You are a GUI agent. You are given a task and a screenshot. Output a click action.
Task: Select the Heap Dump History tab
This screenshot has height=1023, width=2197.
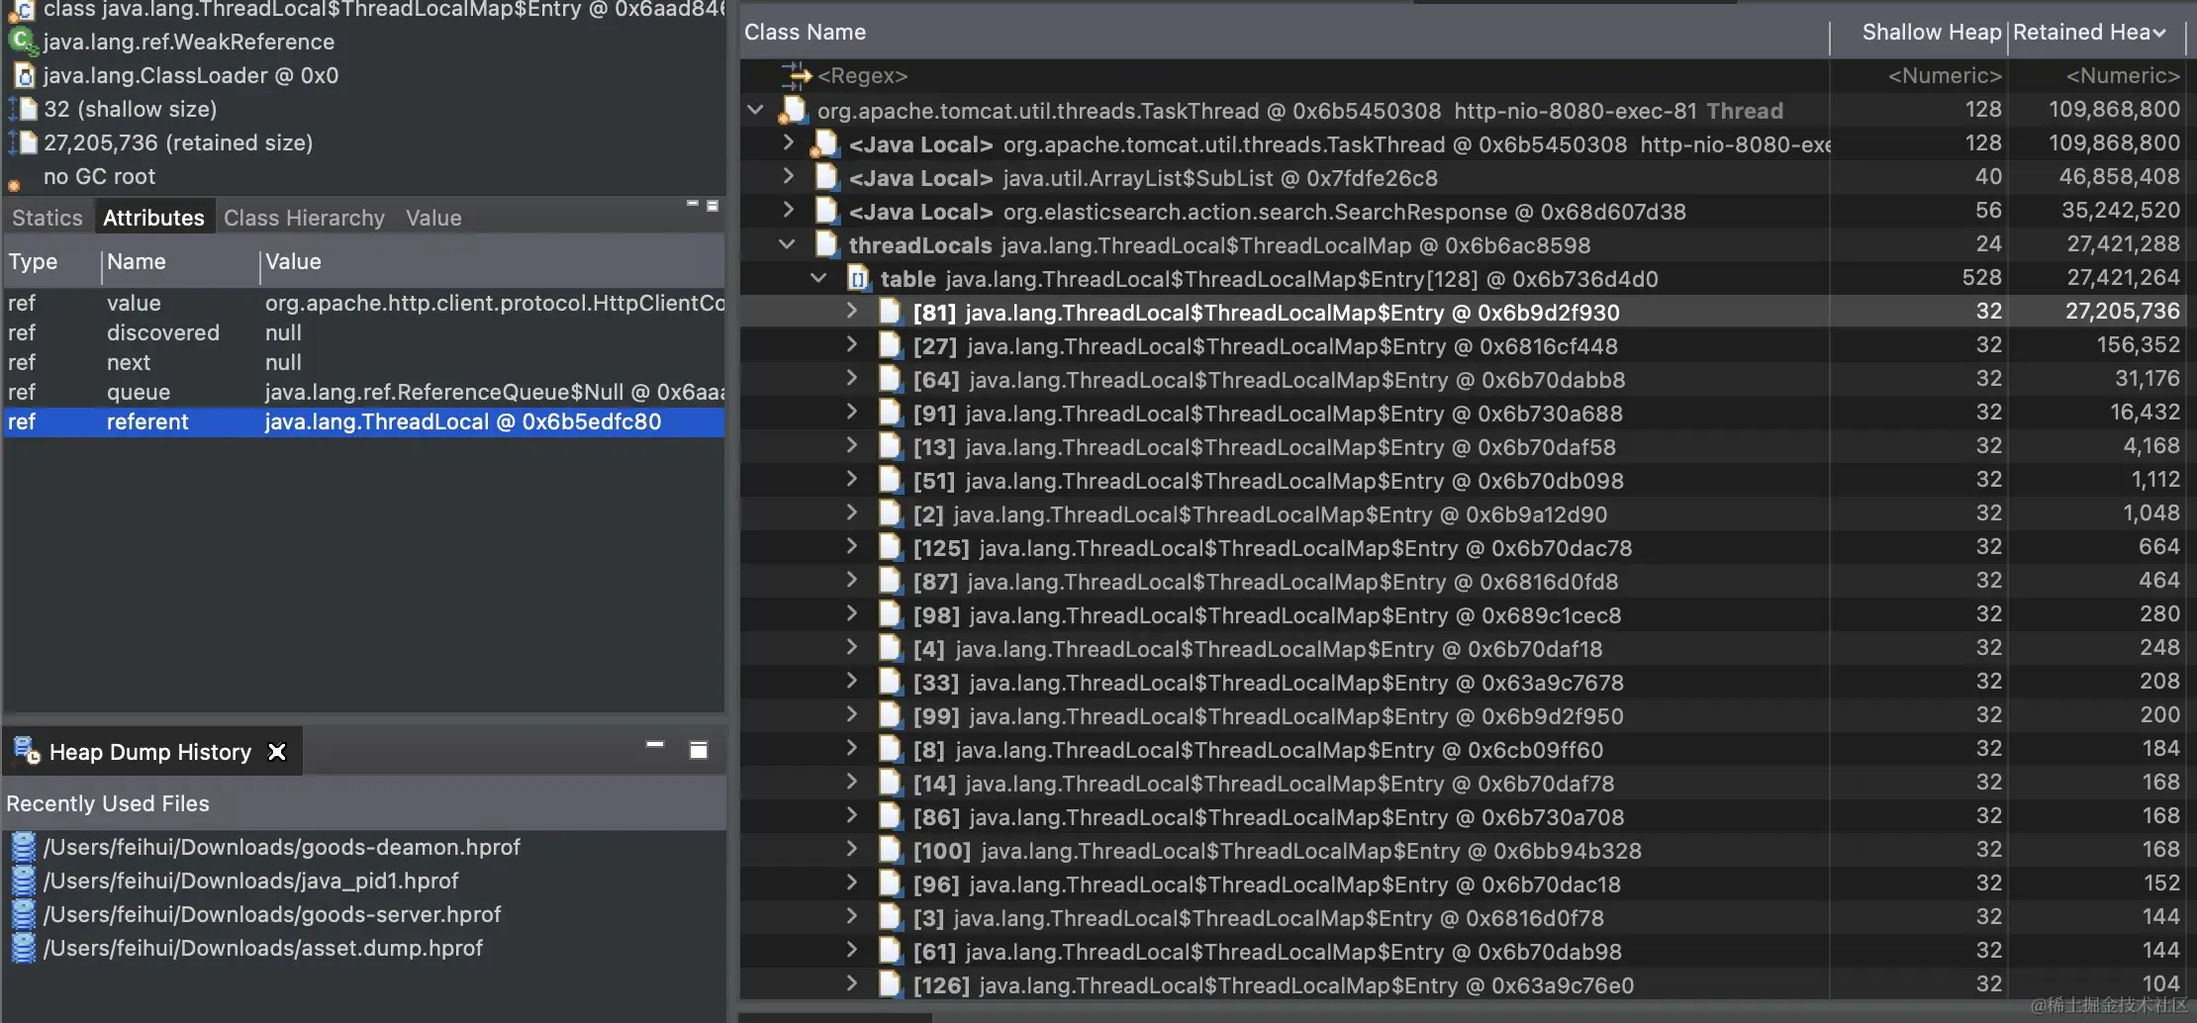point(150,752)
